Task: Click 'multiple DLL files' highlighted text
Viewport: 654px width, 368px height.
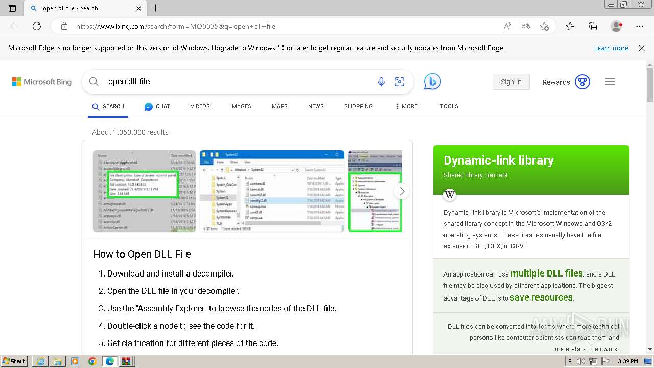Action: [547, 273]
